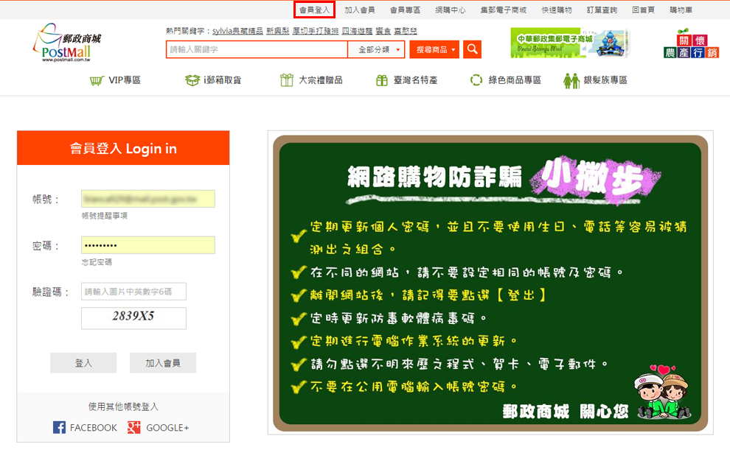Viewport: 730px width, 458px height.
Task: Click the 加入會員 button below the captcha
Action: tap(163, 363)
